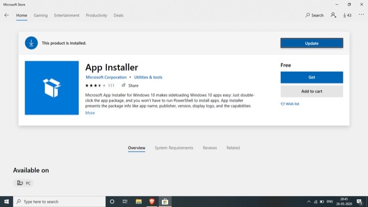The width and height of the screenshot is (368, 207).
Task: Click Add to cart
Action: click(312, 91)
